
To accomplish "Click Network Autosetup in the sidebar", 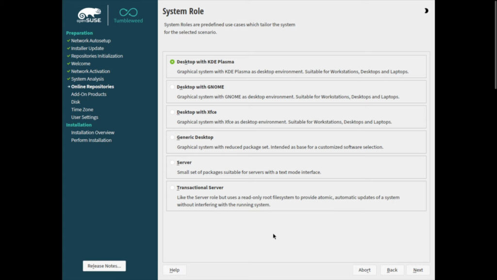I will 91,41.
